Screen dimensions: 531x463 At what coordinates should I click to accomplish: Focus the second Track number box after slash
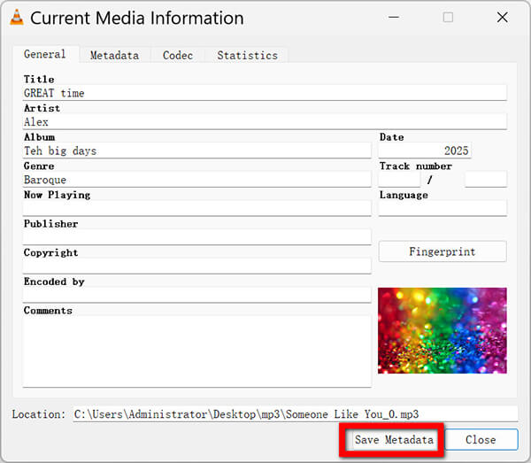click(486, 179)
